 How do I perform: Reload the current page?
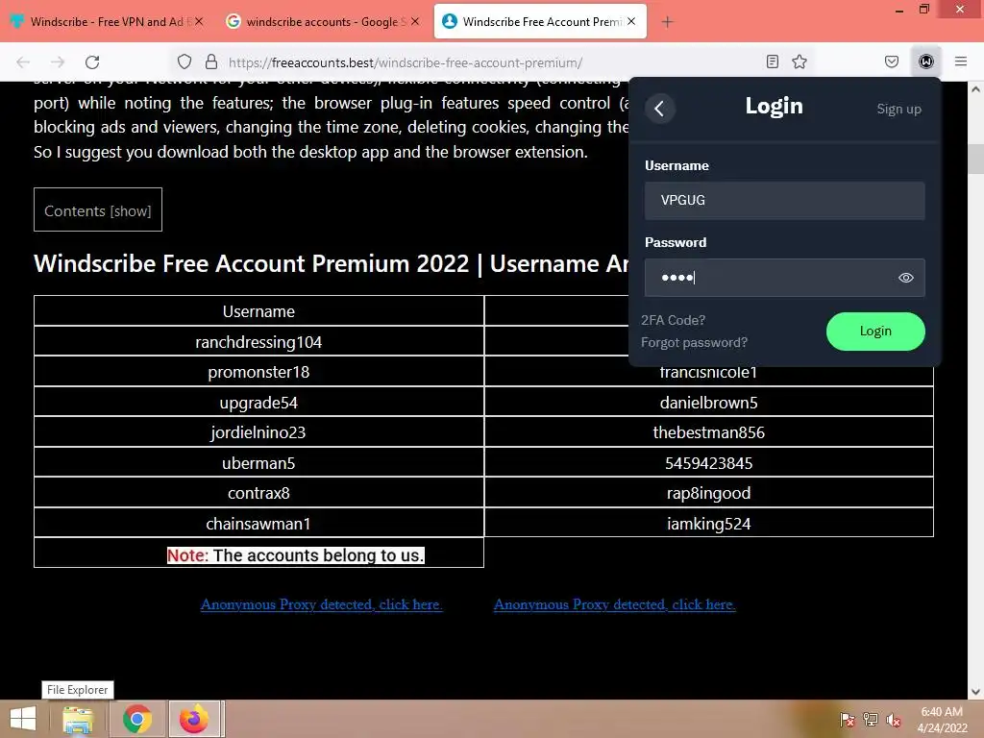[x=92, y=61]
